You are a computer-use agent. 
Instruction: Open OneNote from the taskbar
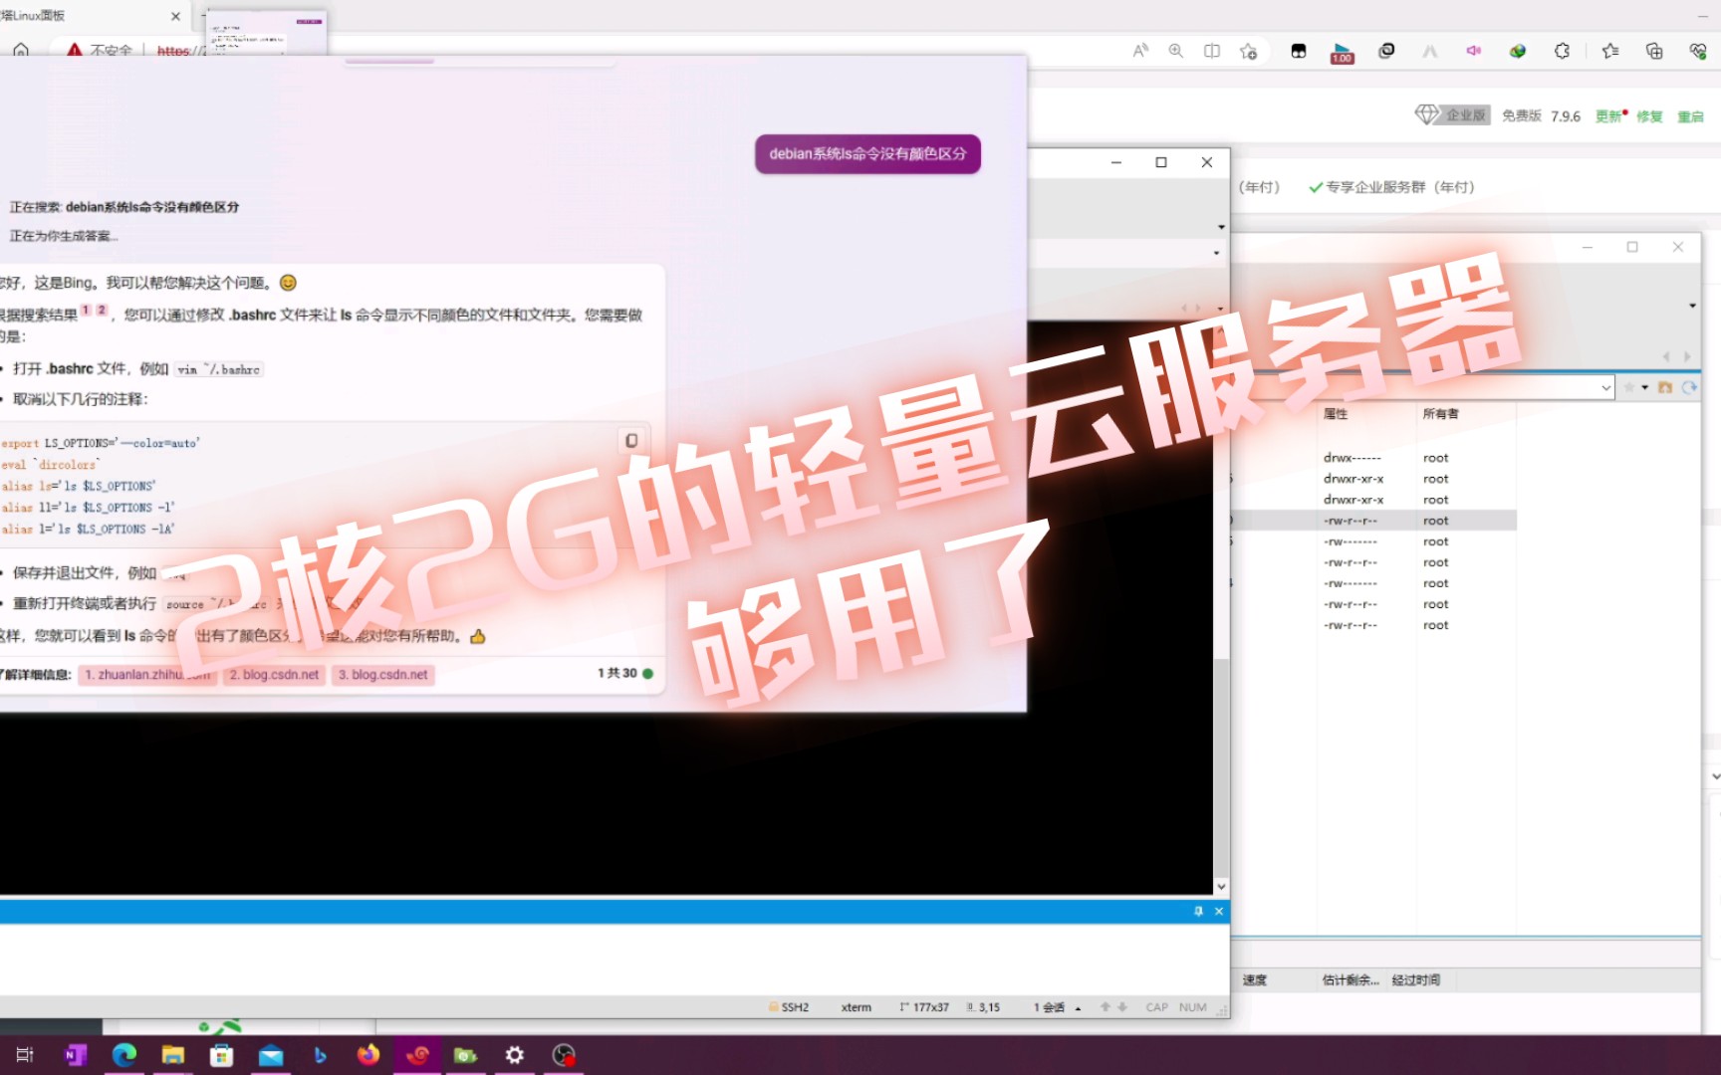tap(76, 1055)
